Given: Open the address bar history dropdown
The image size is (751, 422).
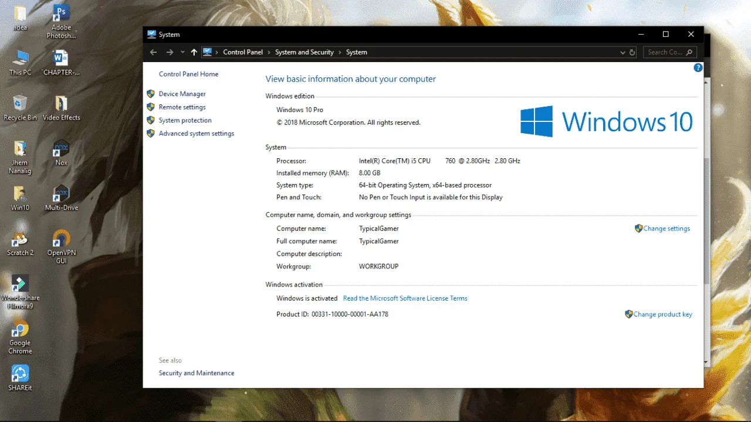Looking at the screenshot, I should [x=623, y=52].
